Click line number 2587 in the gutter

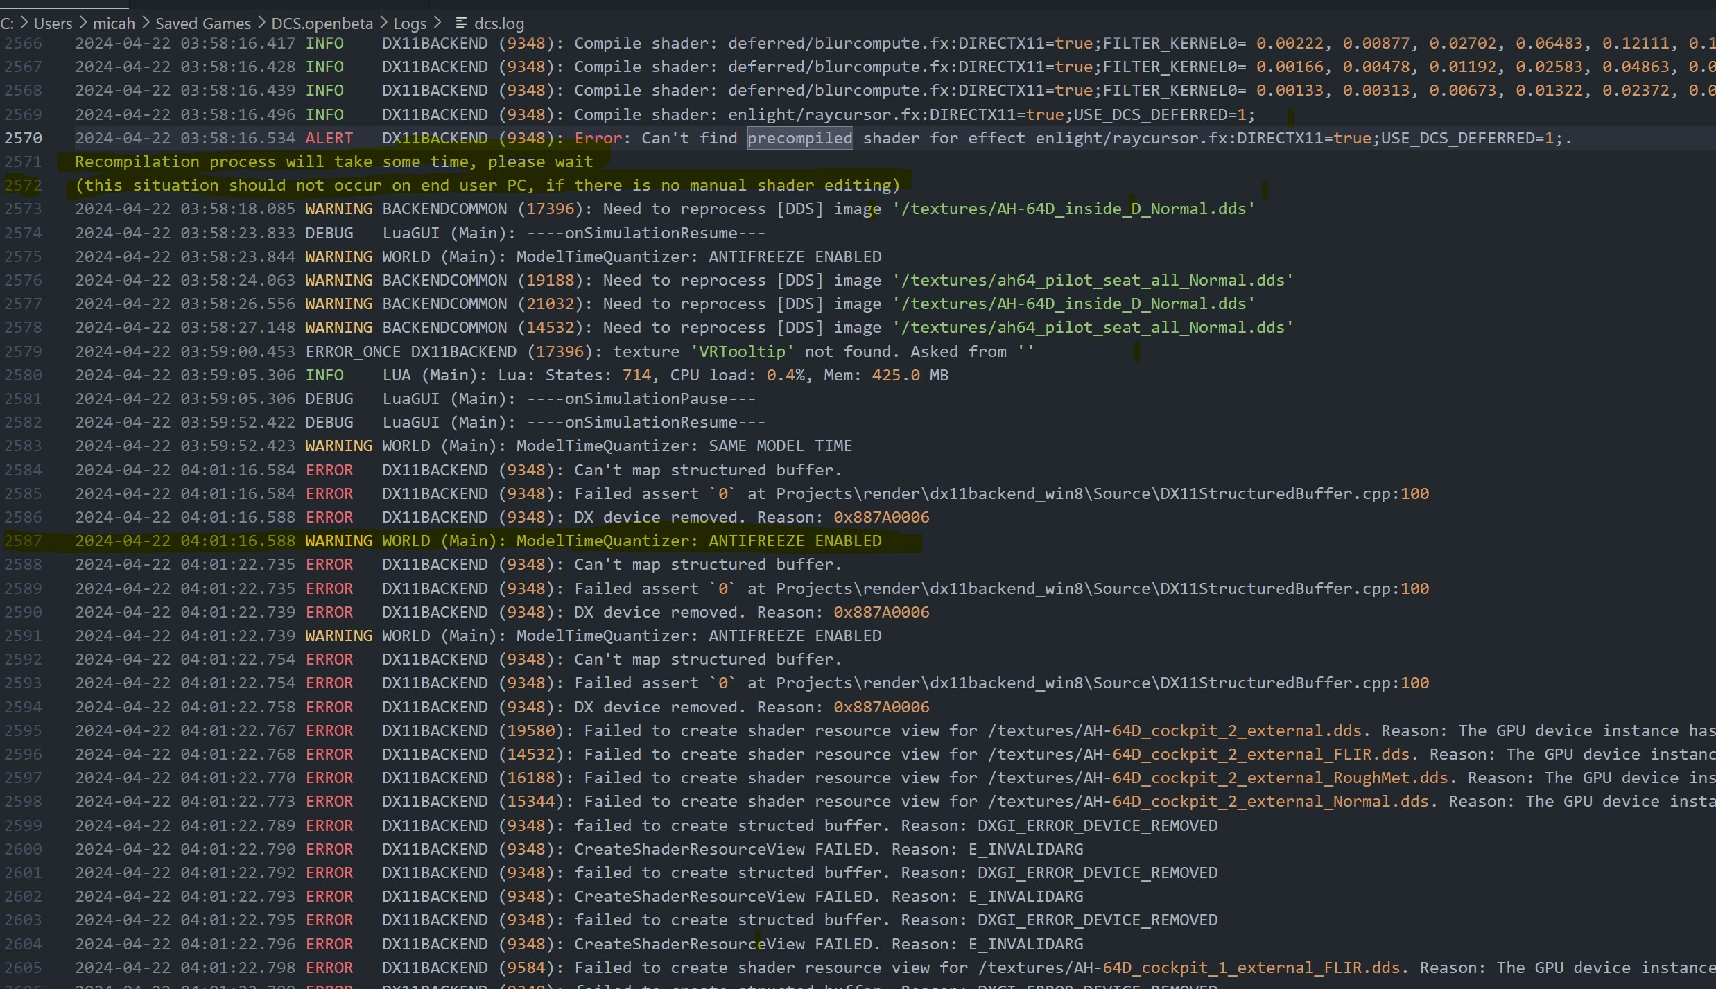[x=23, y=541]
